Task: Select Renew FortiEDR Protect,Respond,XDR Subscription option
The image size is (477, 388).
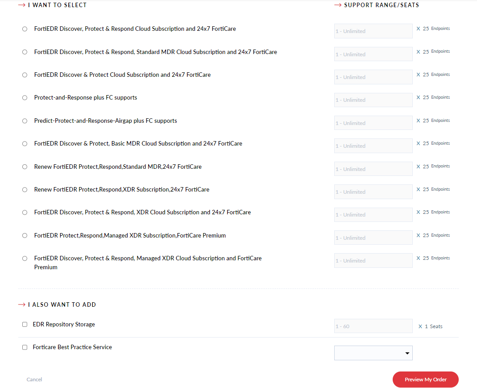Action: coord(25,189)
